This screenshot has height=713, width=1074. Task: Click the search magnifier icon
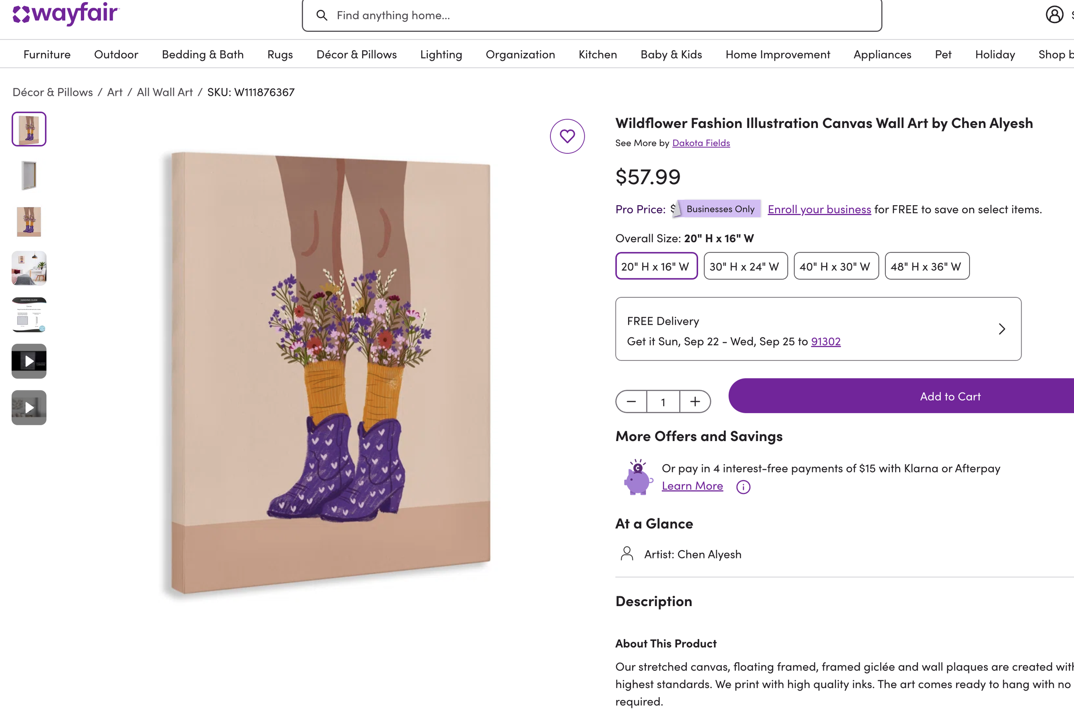coord(321,15)
